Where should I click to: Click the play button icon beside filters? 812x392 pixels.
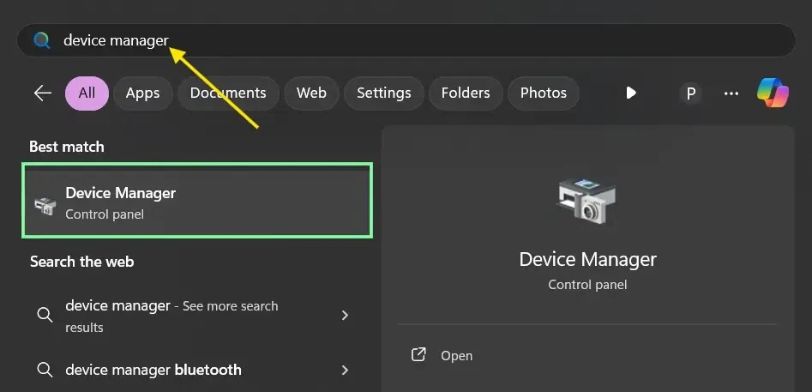(631, 93)
